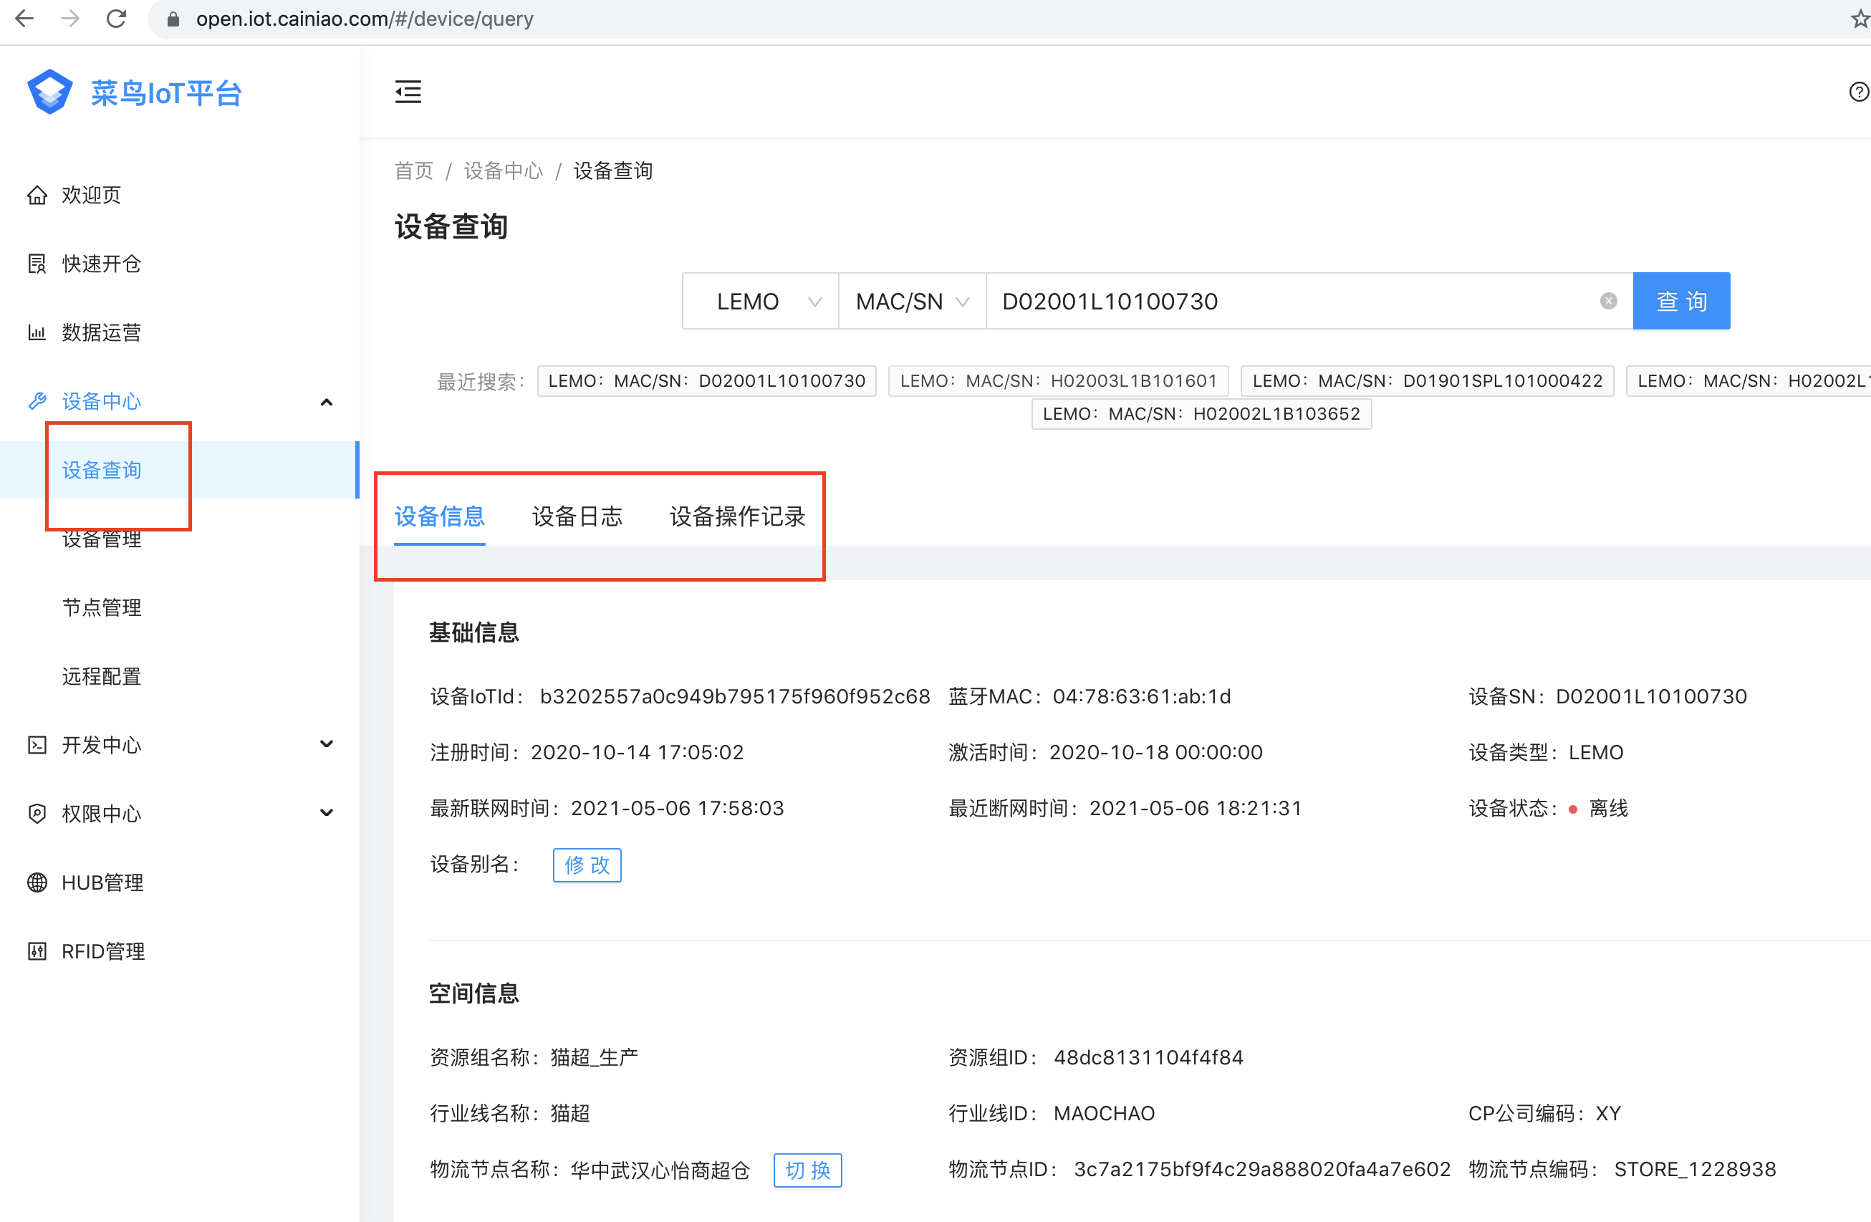Switch to the 设备日志 tab
The image size is (1871, 1222).
point(577,516)
